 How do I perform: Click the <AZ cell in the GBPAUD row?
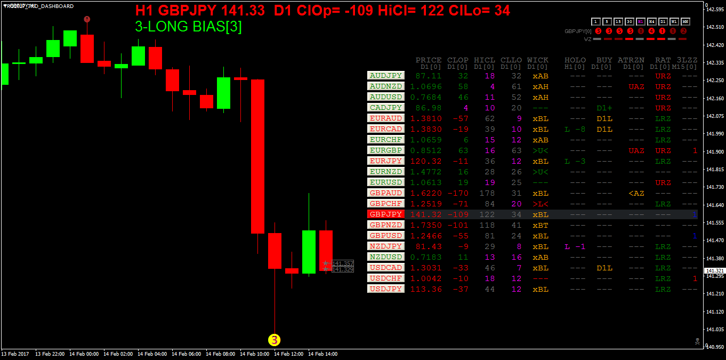click(x=636, y=193)
